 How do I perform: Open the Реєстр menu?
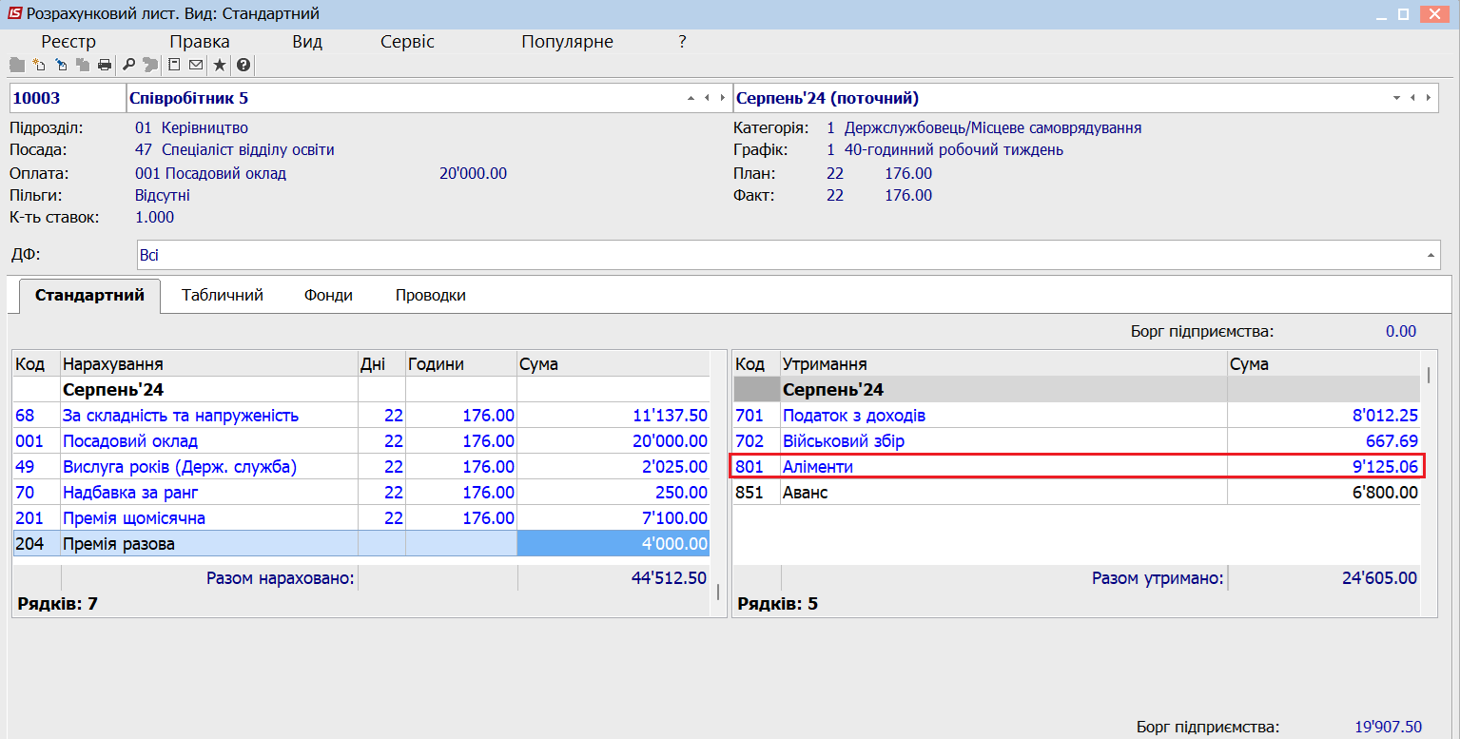[x=68, y=42]
